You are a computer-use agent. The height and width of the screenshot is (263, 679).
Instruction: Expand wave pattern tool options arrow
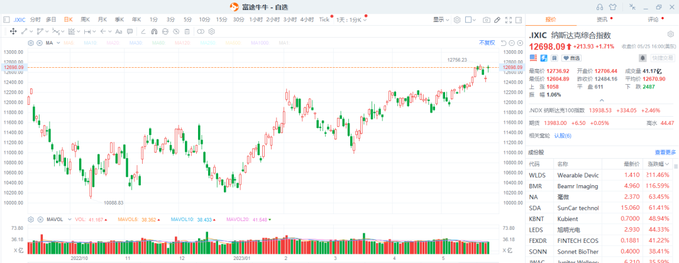point(63,31)
